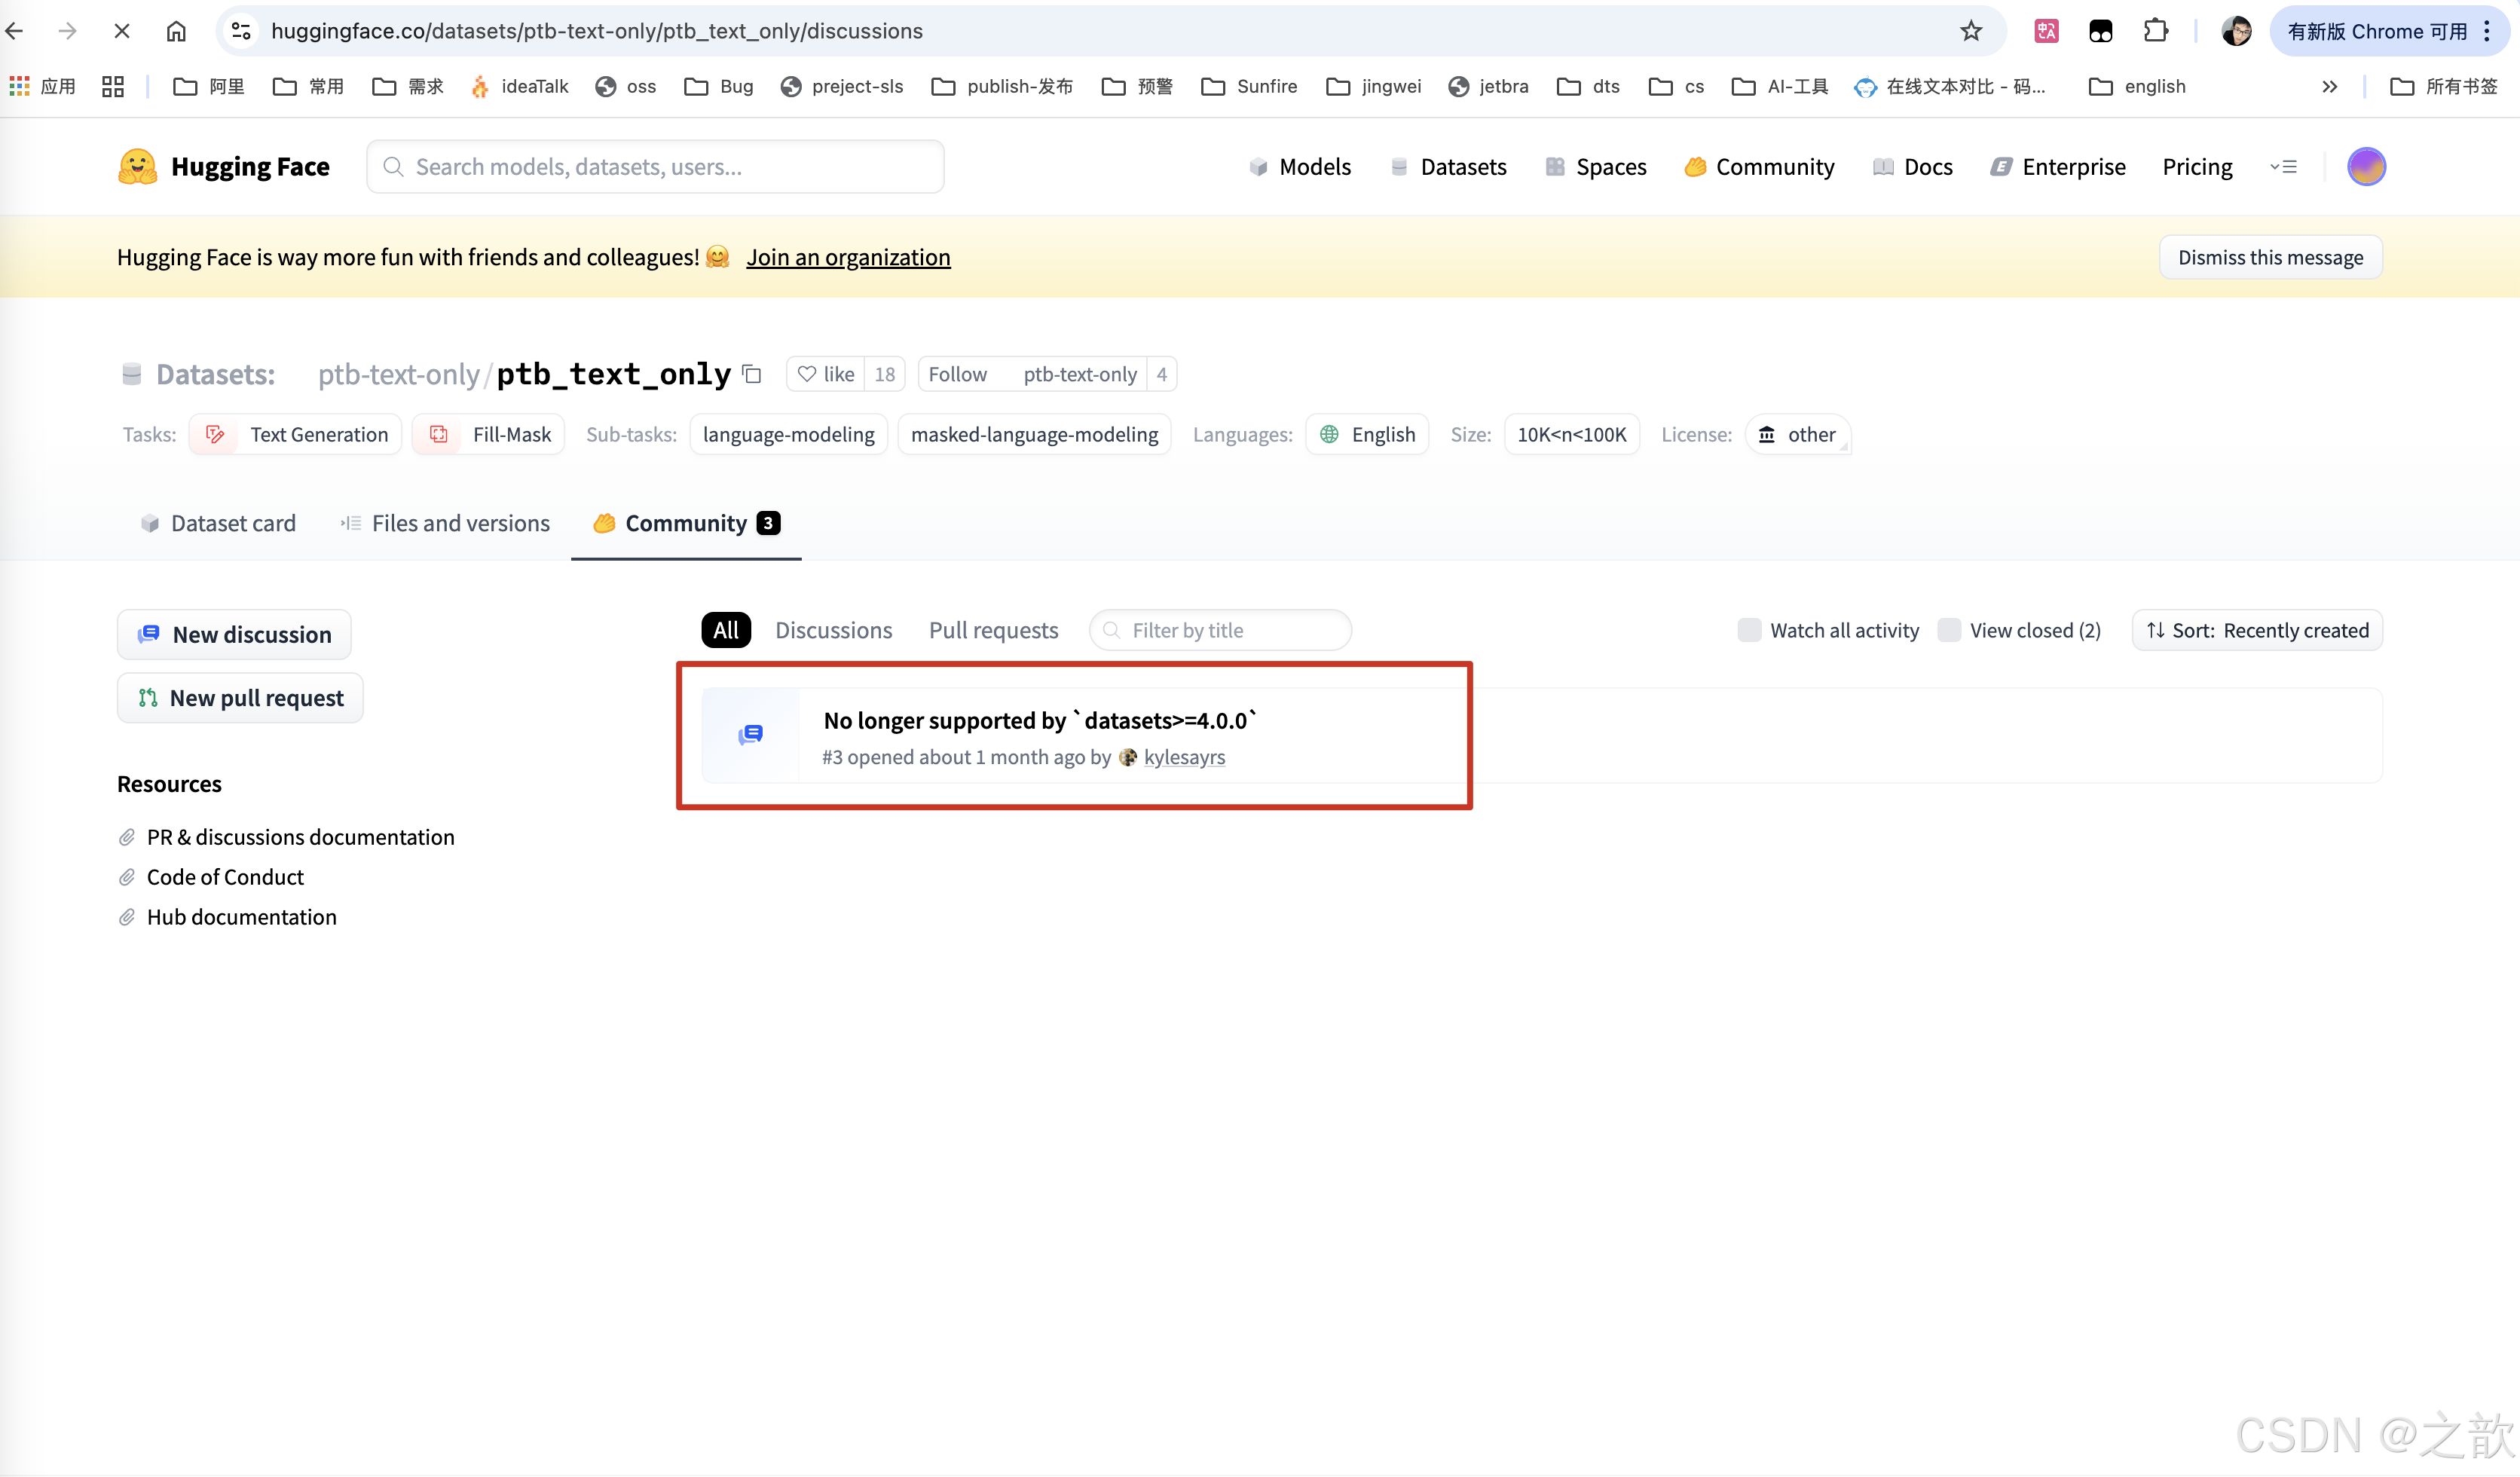The width and height of the screenshot is (2520, 1477).
Task: Show hidden bookmarks with the chevron
Action: coord(2329,86)
